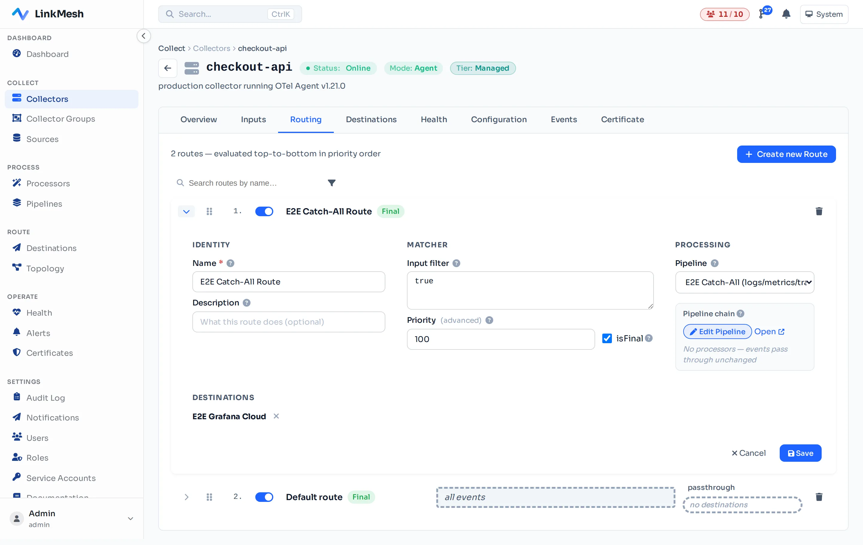Viewport: 863px width, 545px height.
Task: Click the help icon next to Pipeline chain
Action: [x=740, y=314]
